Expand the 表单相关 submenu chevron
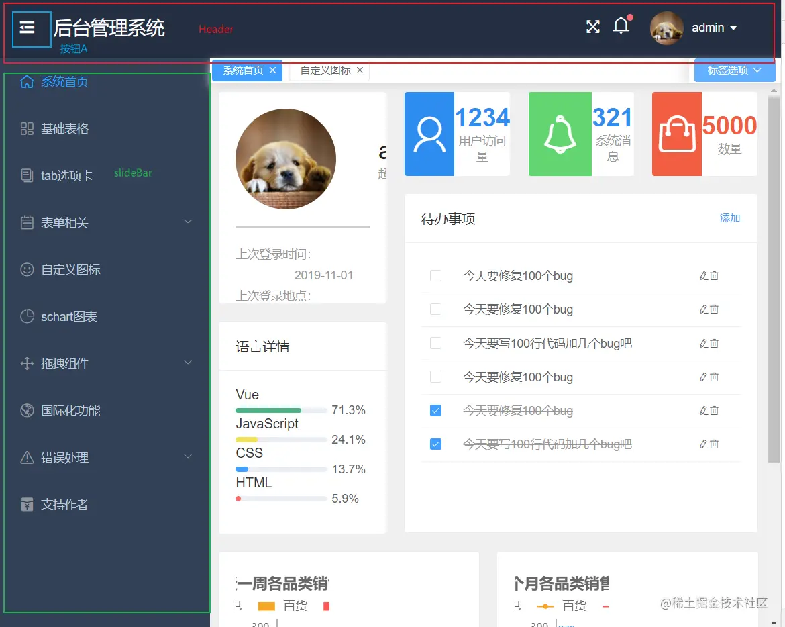Viewport: 785px width, 627px height. click(x=189, y=222)
